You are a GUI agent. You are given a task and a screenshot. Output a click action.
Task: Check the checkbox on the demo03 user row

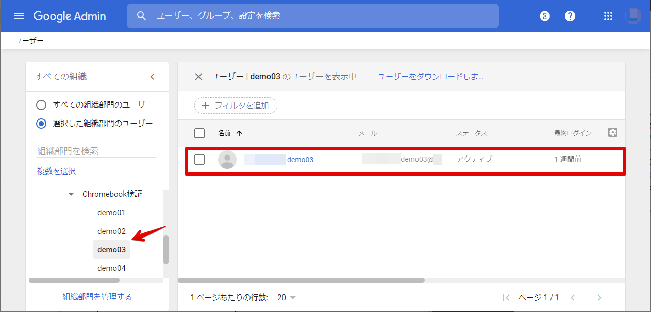pyautogui.click(x=199, y=160)
